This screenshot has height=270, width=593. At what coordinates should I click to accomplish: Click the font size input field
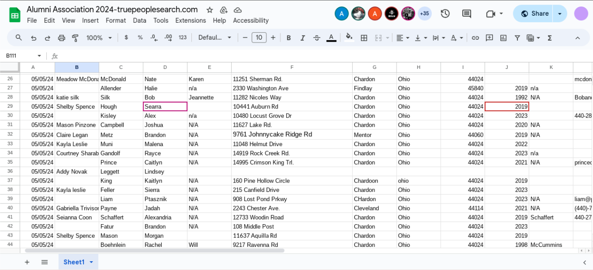point(259,38)
